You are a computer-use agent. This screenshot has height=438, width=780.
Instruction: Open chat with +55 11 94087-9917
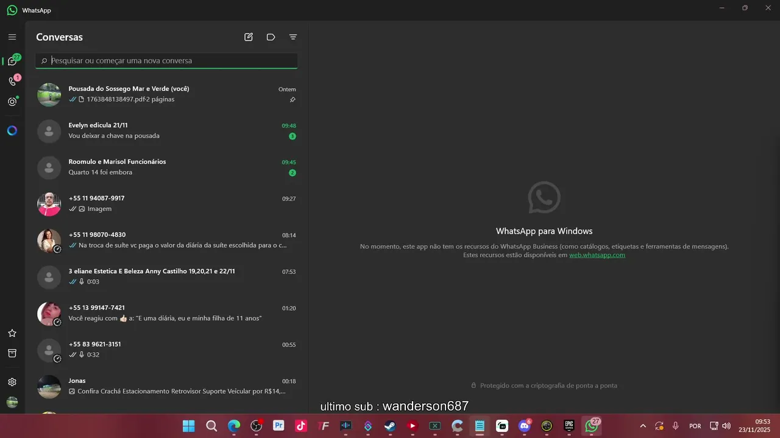pyautogui.click(x=166, y=204)
